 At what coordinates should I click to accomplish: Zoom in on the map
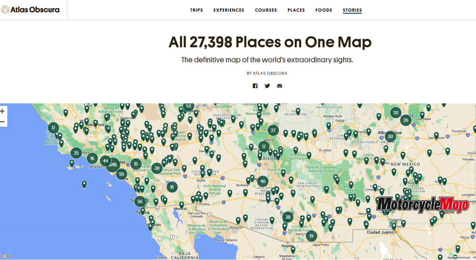[x=3, y=111]
